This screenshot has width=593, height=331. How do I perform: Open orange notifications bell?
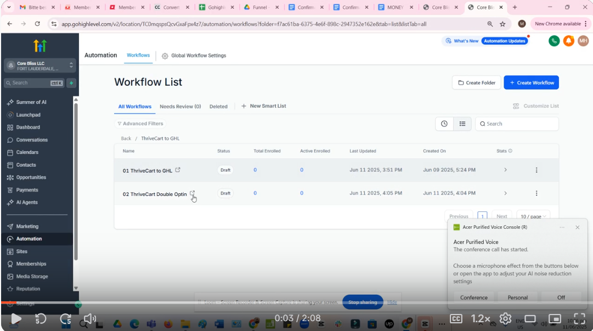569,41
